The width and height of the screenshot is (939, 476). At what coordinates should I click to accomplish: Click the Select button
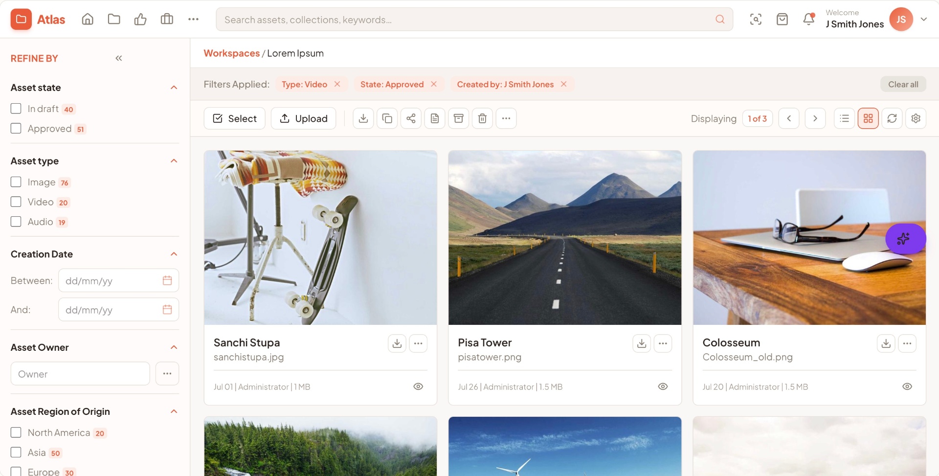coord(235,118)
